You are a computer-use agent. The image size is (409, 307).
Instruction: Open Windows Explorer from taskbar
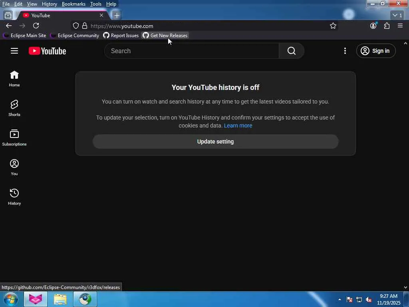click(x=60, y=299)
